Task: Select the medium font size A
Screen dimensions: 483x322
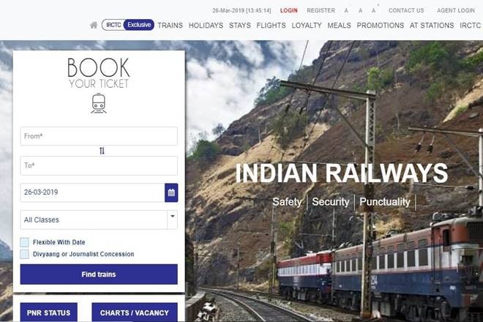Action: [360, 10]
